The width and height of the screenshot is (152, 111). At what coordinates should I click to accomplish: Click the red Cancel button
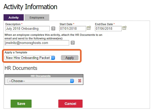click(x=70, y=104)
